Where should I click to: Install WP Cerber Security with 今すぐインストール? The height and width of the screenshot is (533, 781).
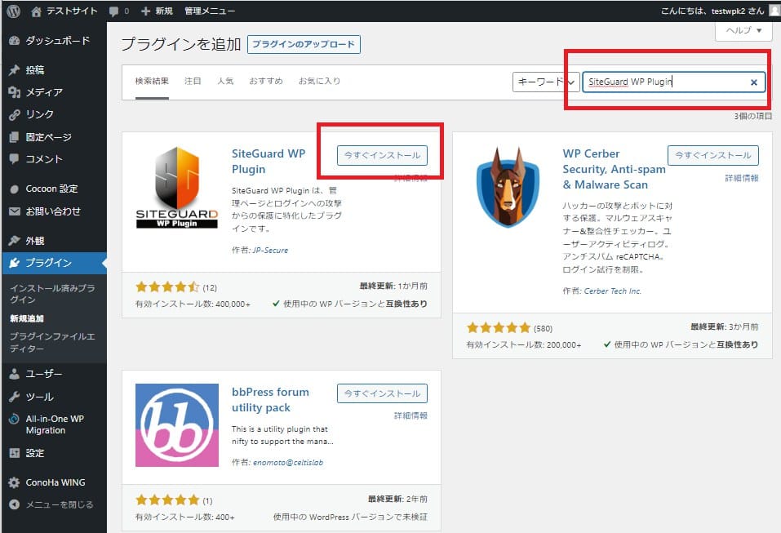(712, 155)
